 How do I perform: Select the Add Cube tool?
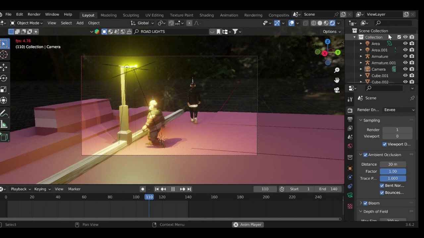tap(4, 137)
